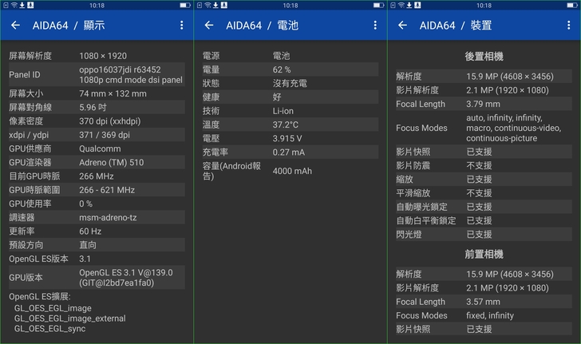Viewport: 581px width, 344px height.
Task: Select the GPU版本 row
Action: (x=97, y=278)
